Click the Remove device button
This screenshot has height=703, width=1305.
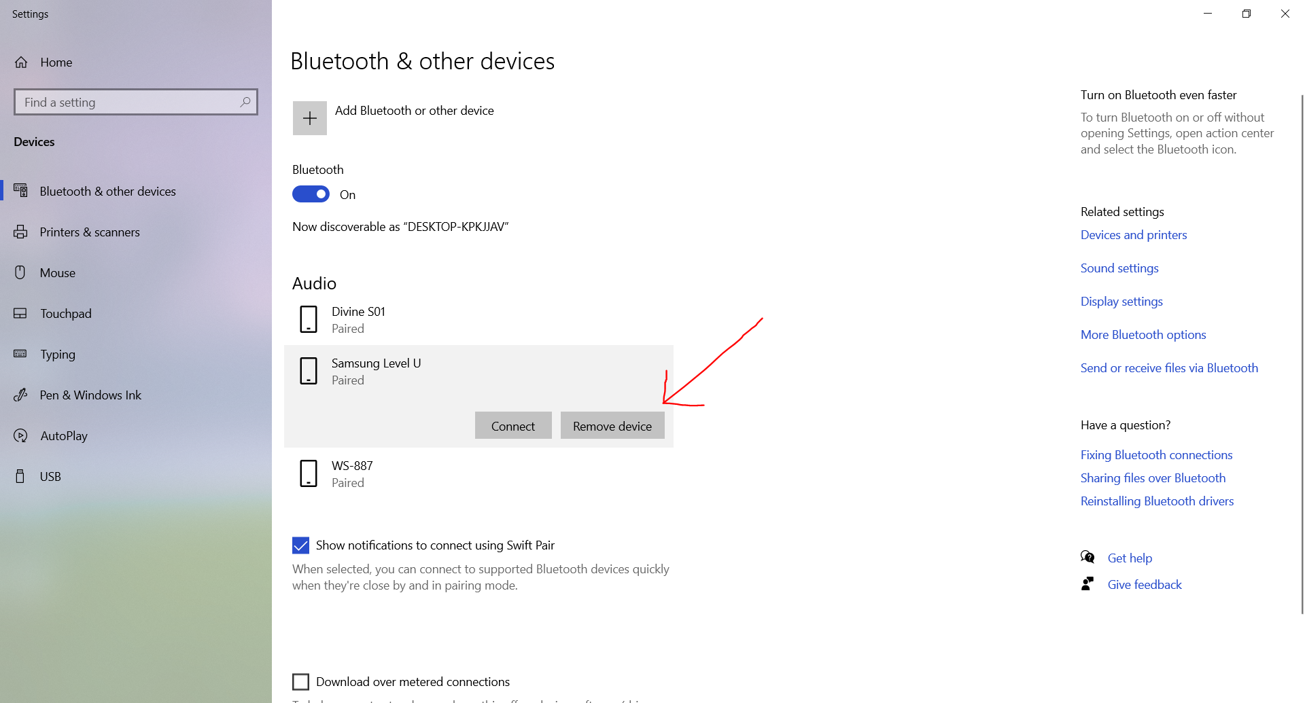(612, 425)
